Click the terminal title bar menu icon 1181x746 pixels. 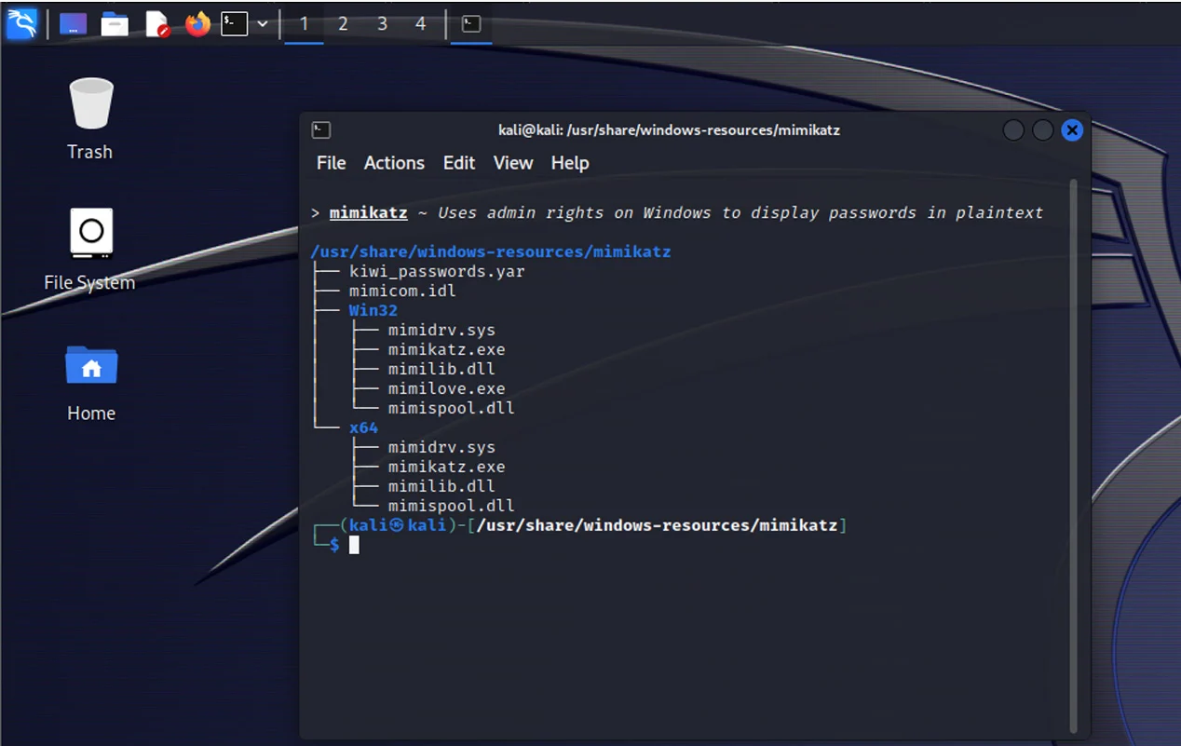click(321, 130)
